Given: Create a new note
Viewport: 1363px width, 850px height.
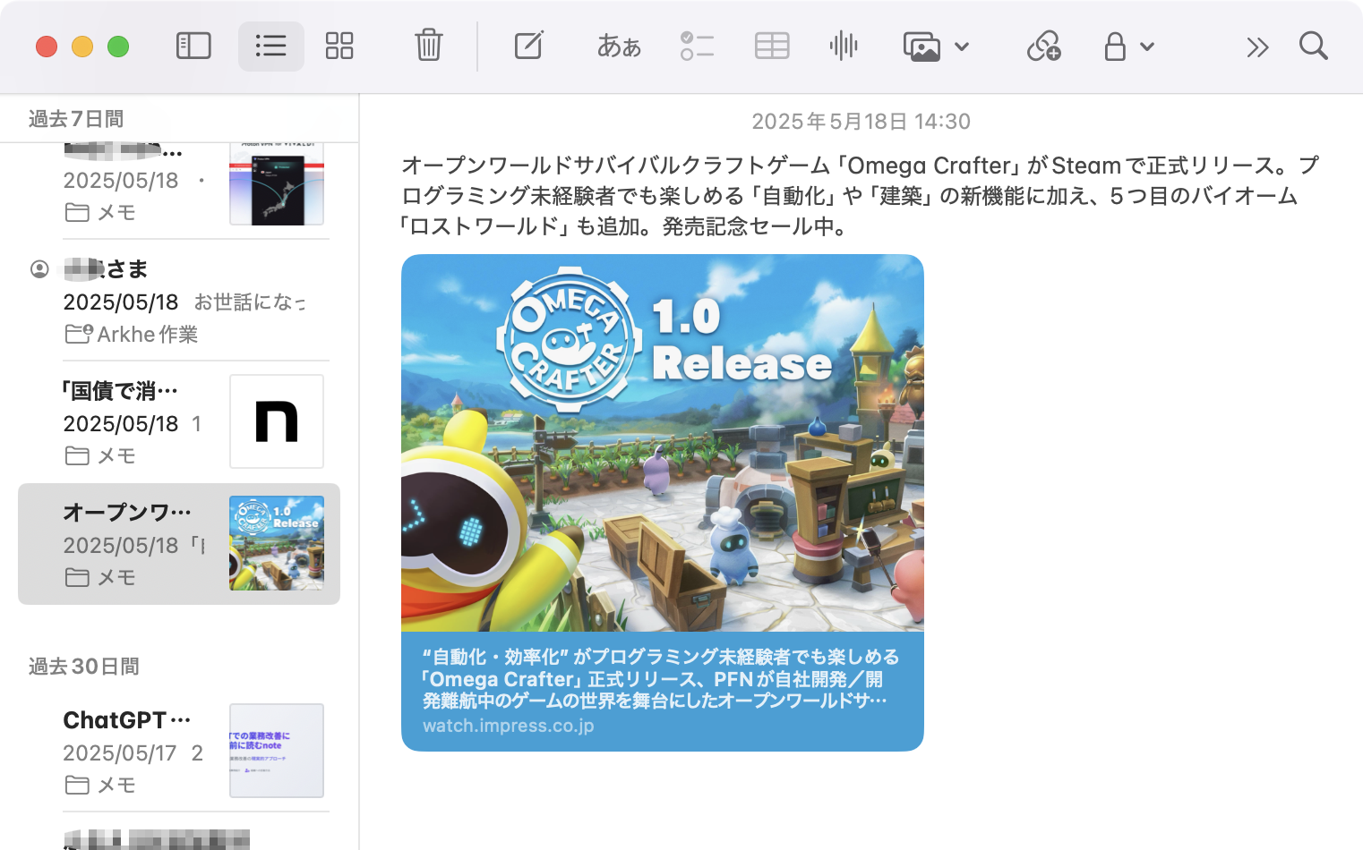Looking at the screenshot, I should point(528,46).
